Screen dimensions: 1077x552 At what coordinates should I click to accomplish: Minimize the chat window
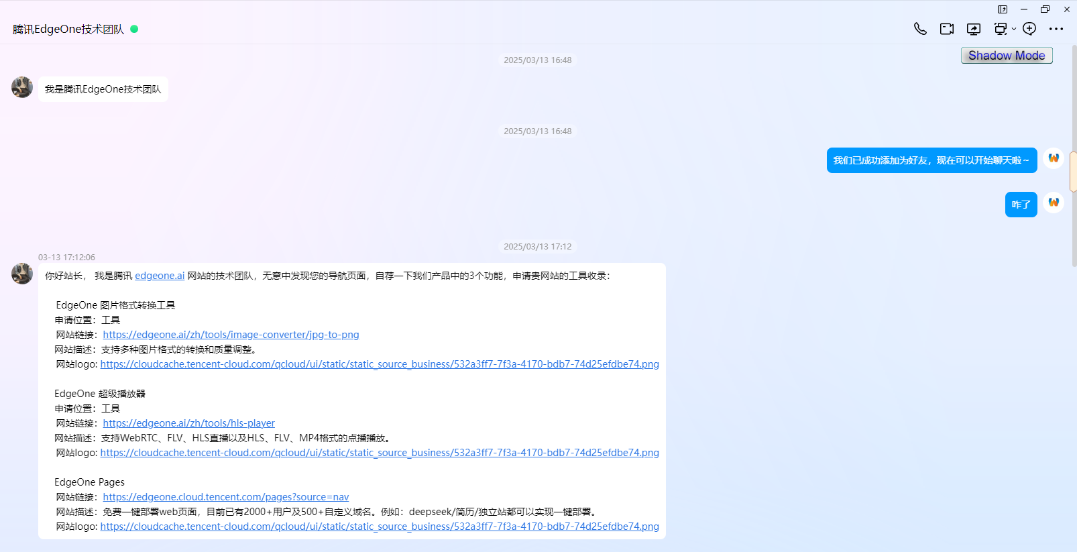point(1024,9)
